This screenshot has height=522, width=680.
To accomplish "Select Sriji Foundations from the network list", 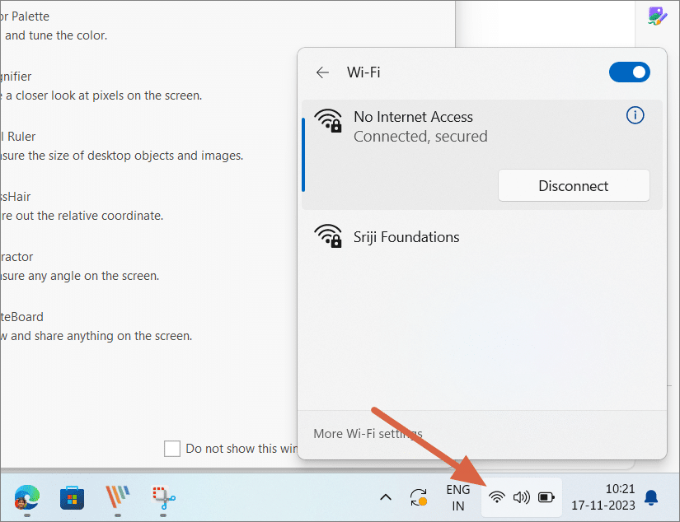I will [406, 236].
